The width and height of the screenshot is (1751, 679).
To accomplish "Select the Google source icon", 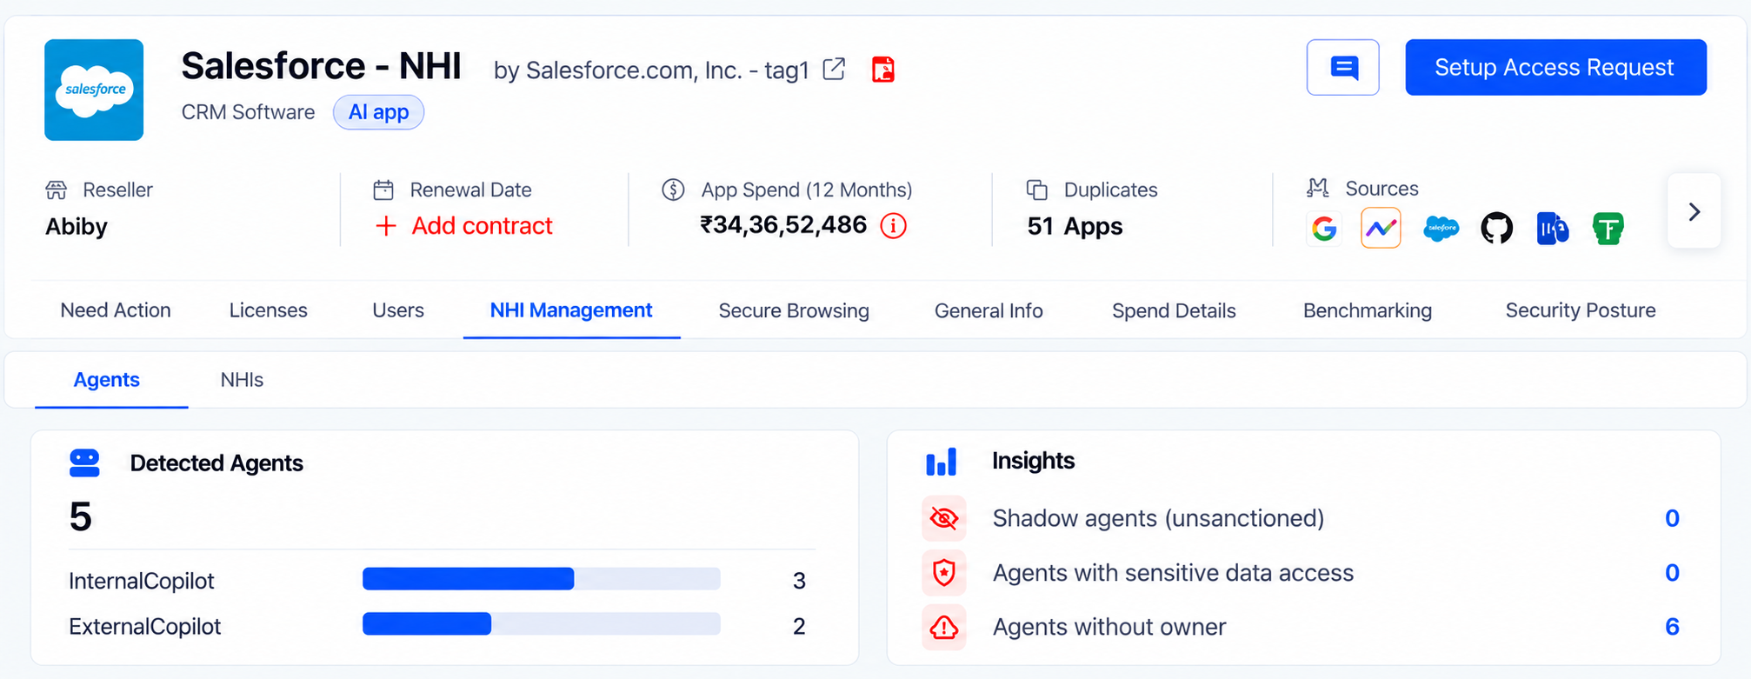I will click(x=1324, y=229).
